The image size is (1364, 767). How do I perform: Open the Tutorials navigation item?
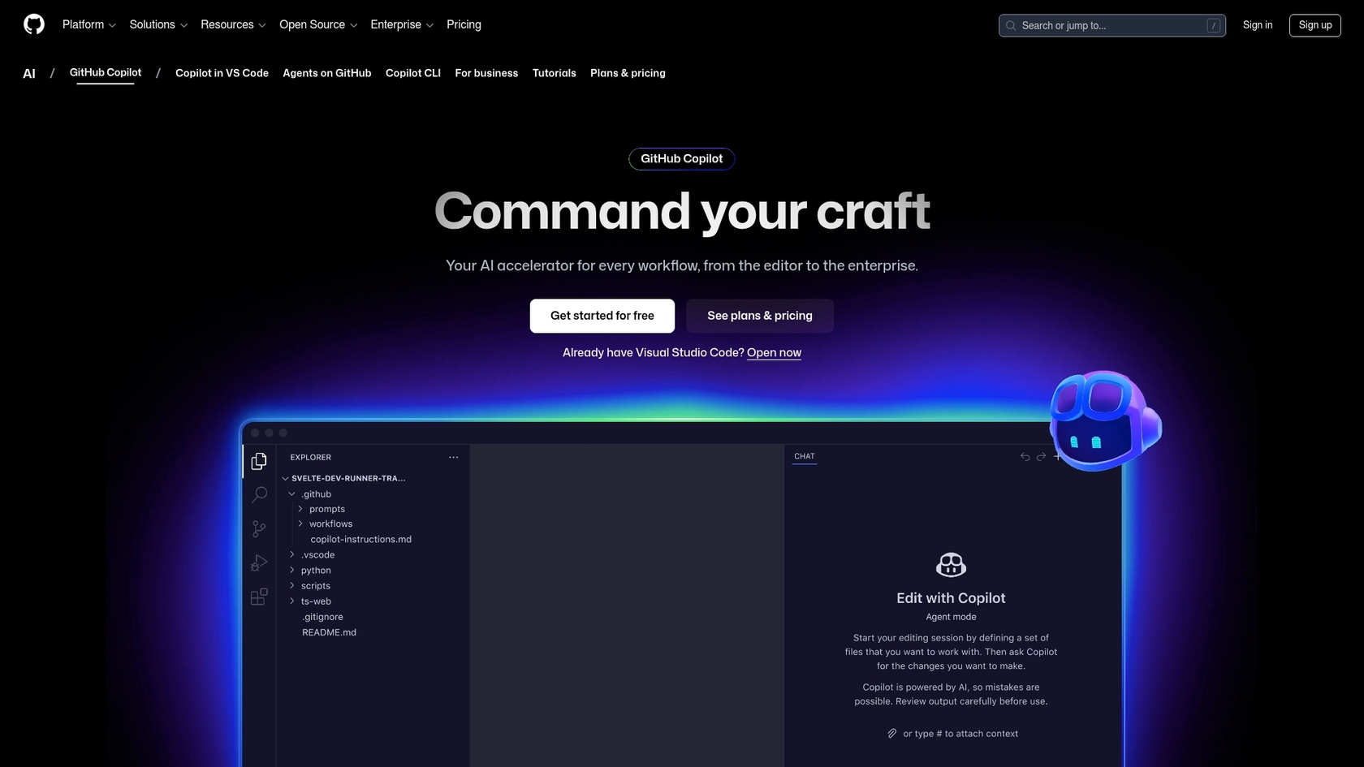coord(554,73)
